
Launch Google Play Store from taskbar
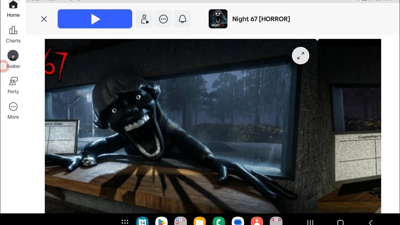point(162,221)
